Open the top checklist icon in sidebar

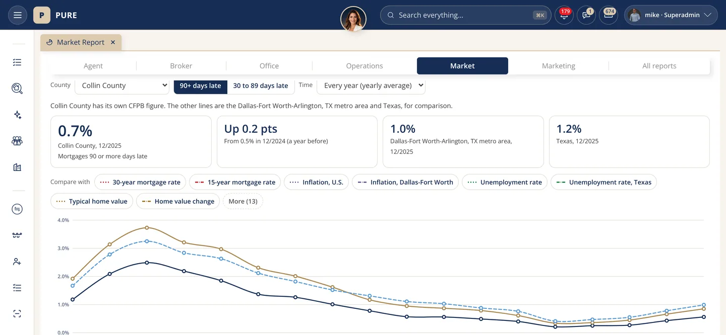[17, 62]
